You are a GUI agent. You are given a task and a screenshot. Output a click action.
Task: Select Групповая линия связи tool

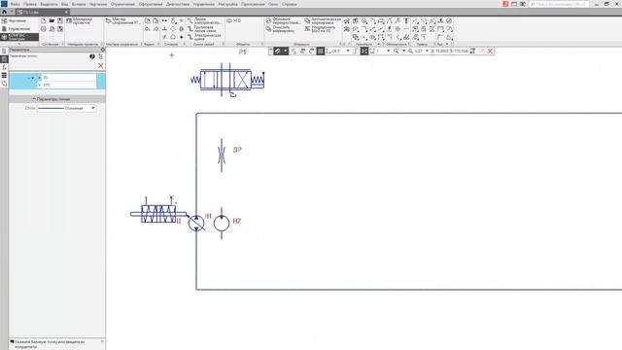click(x=202, y=29)
